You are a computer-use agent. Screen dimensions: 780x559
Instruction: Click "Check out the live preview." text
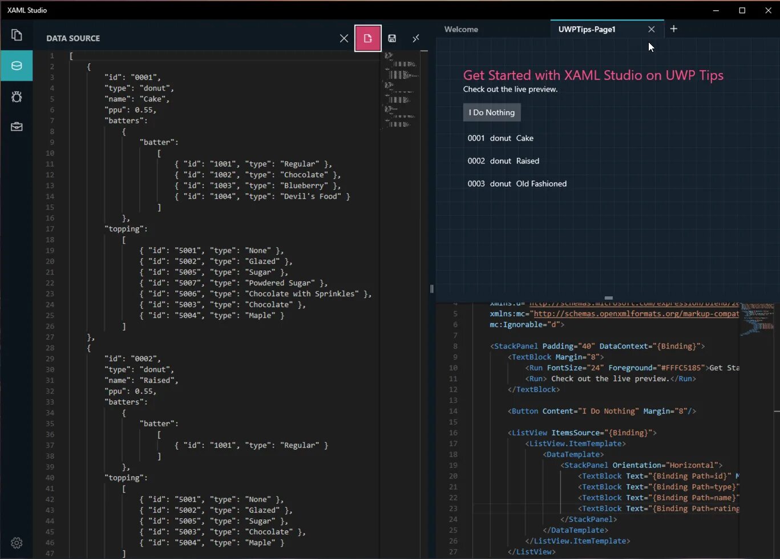510,89
